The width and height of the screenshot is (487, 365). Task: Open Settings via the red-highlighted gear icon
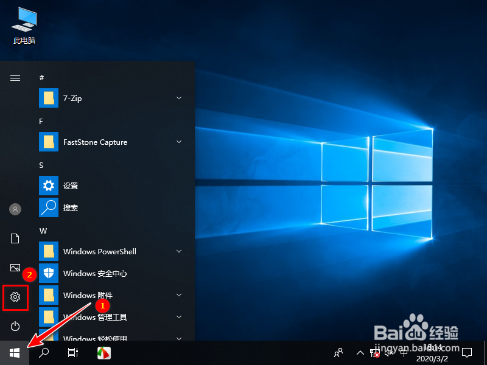click(x=15, y=297)
